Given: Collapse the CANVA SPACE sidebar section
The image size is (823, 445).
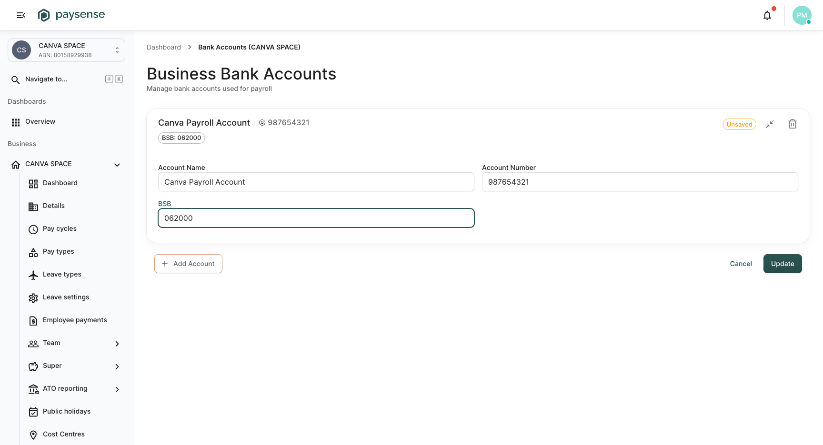Looking at the screenshot, I should point(117,165).
